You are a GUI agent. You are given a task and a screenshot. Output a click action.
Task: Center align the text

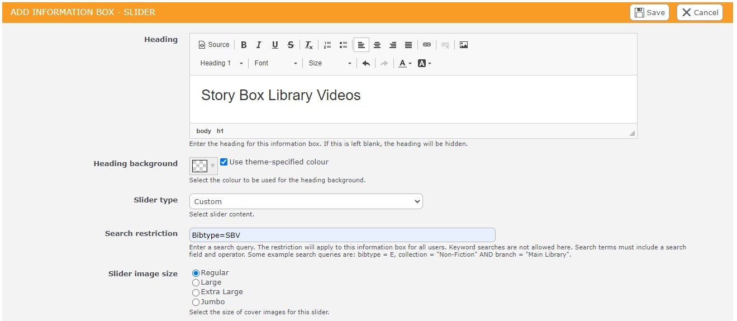[x=377, y=45]
